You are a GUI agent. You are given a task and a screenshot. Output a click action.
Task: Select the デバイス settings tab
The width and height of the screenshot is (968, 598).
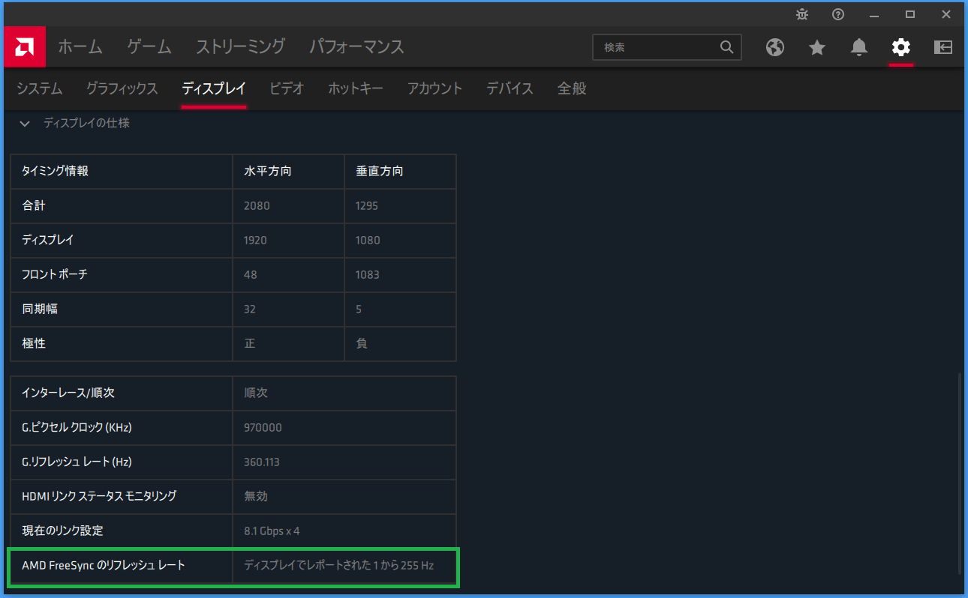[510, 88]
